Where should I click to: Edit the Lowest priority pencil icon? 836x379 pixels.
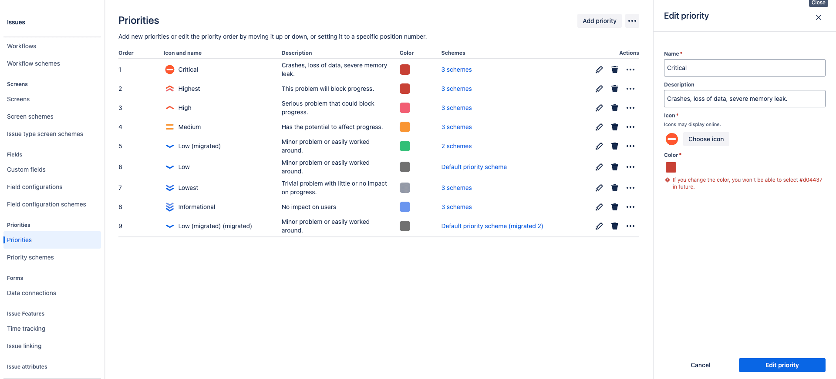click(x=599, y=188)
